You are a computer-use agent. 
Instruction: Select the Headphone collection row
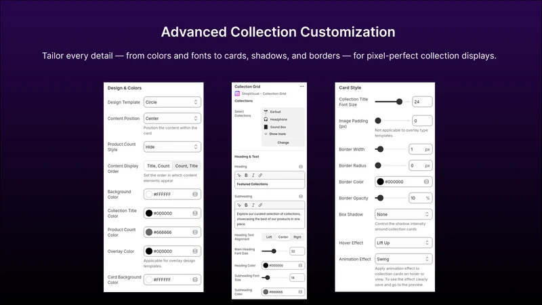[x=283, y=119]
